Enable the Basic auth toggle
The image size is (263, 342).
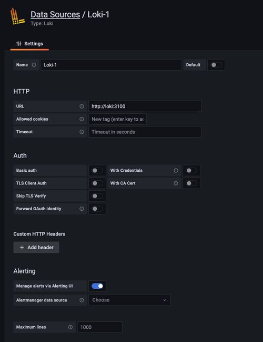pyautogui.click(x=97, y=170)
